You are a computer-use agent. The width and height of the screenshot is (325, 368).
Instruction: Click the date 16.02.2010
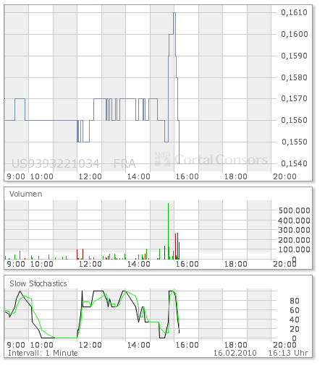[235, 353]
